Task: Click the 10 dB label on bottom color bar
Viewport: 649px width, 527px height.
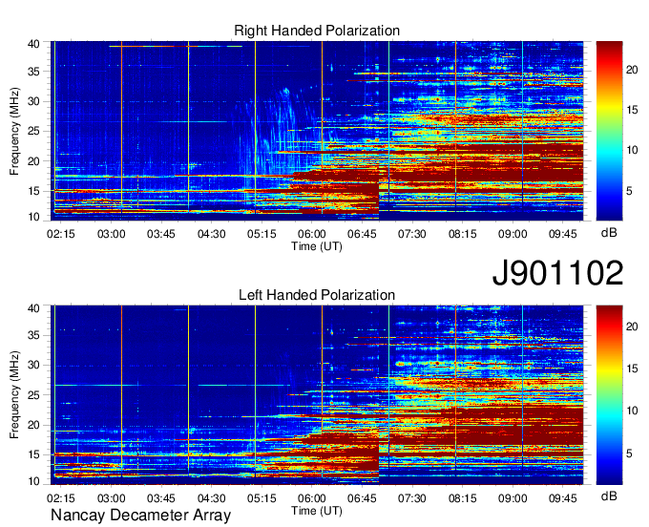Action: click(632, 411)
